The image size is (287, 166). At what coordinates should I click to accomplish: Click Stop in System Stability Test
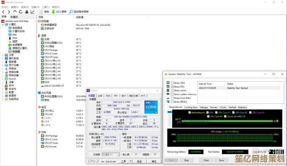186,160
